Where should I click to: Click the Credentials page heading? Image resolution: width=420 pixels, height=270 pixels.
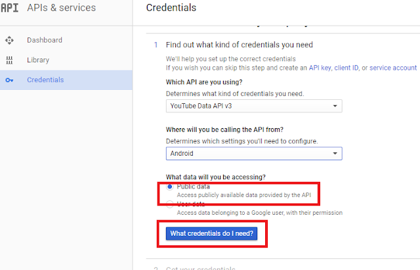171,9
